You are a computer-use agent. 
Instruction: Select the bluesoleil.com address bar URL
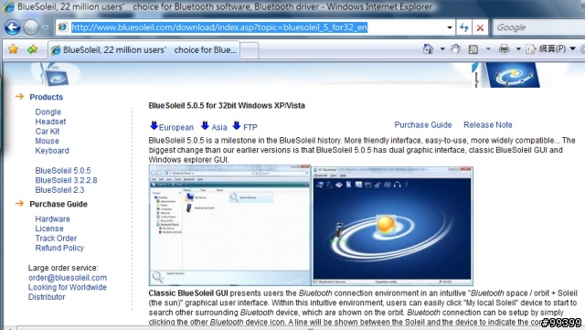219,27
